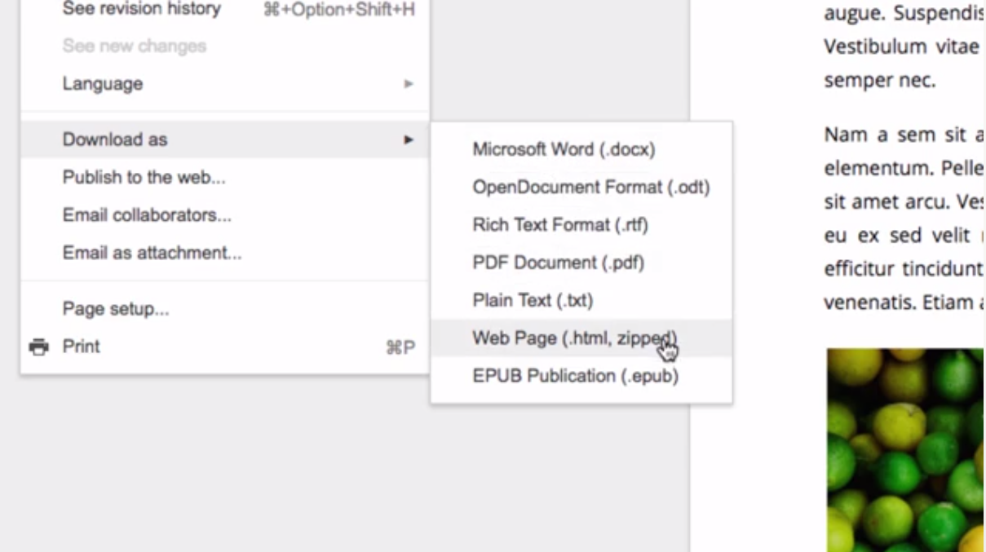The width and height of the screenshot is (986, 552).
Task: Download as PDF Document (.pdf)
Action: [581, 263]
